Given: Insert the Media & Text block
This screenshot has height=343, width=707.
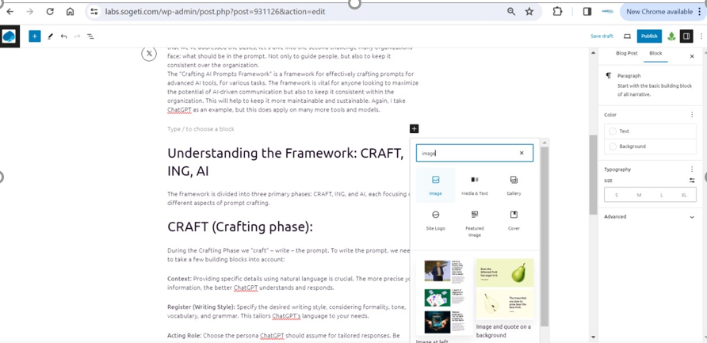Looking at the screenshot, I should 474,185.
